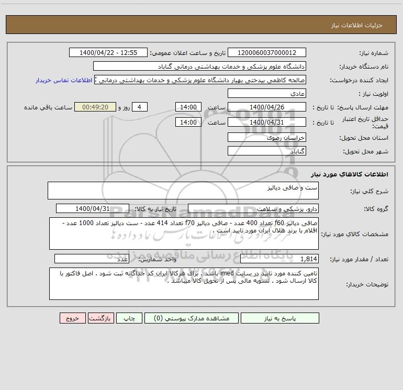
Task: Click the شرح کلی نیاز label
Action: tap(370, 191)
